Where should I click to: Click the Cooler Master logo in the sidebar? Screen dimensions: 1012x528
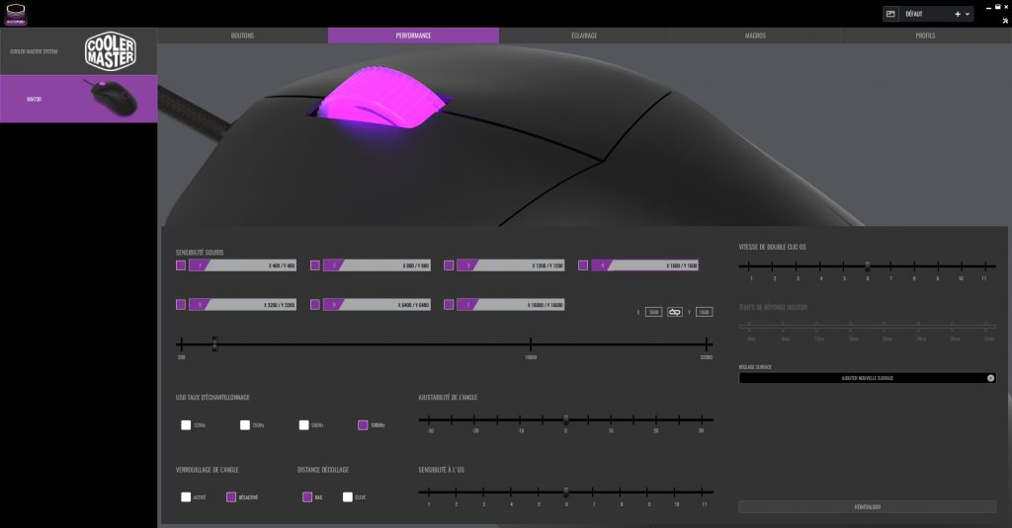(110, 50)
